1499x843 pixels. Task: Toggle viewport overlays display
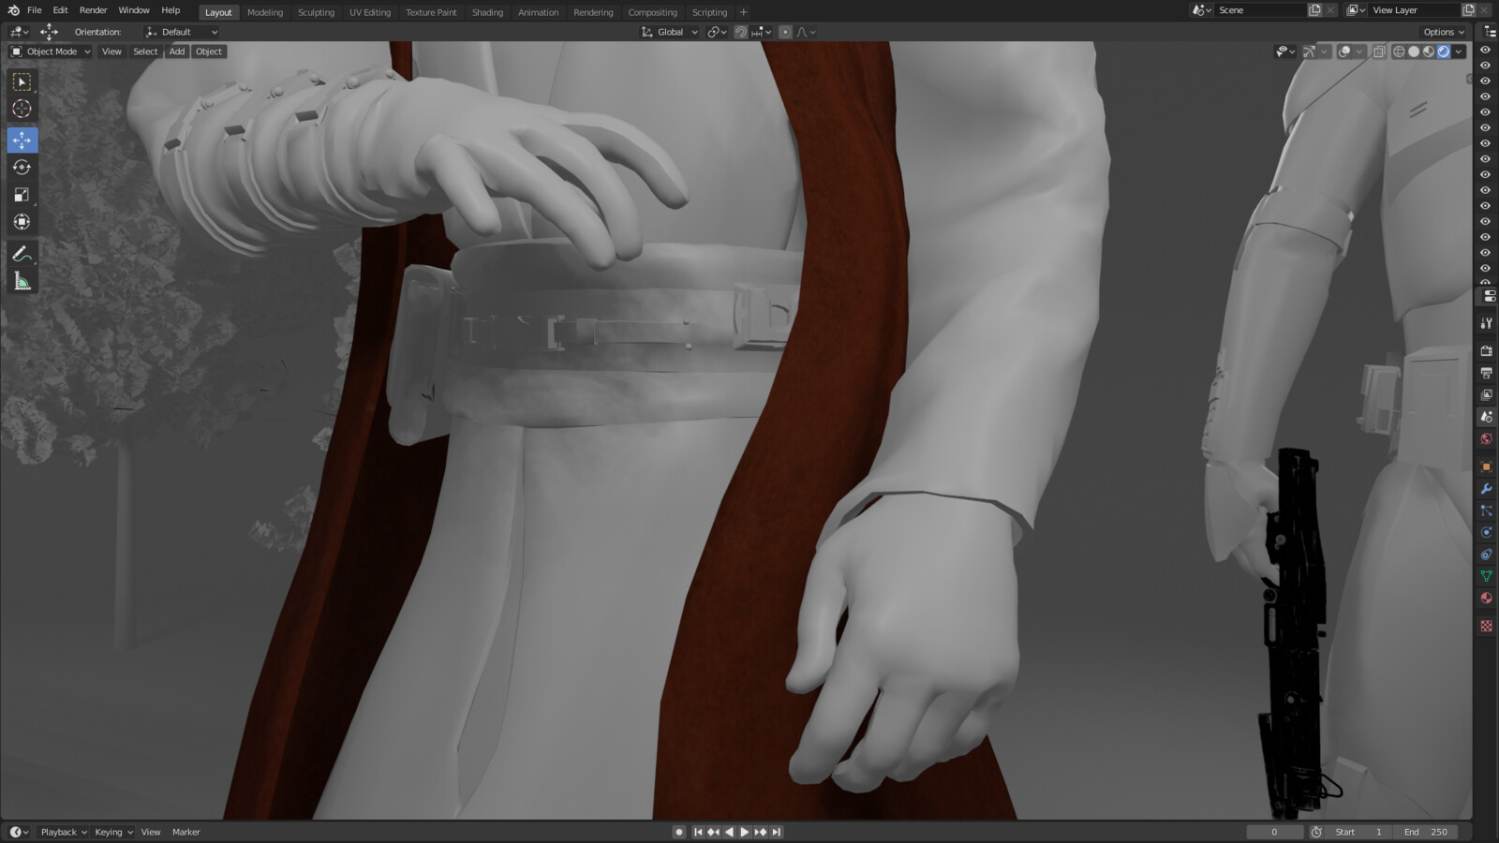tap(1344, 52)
